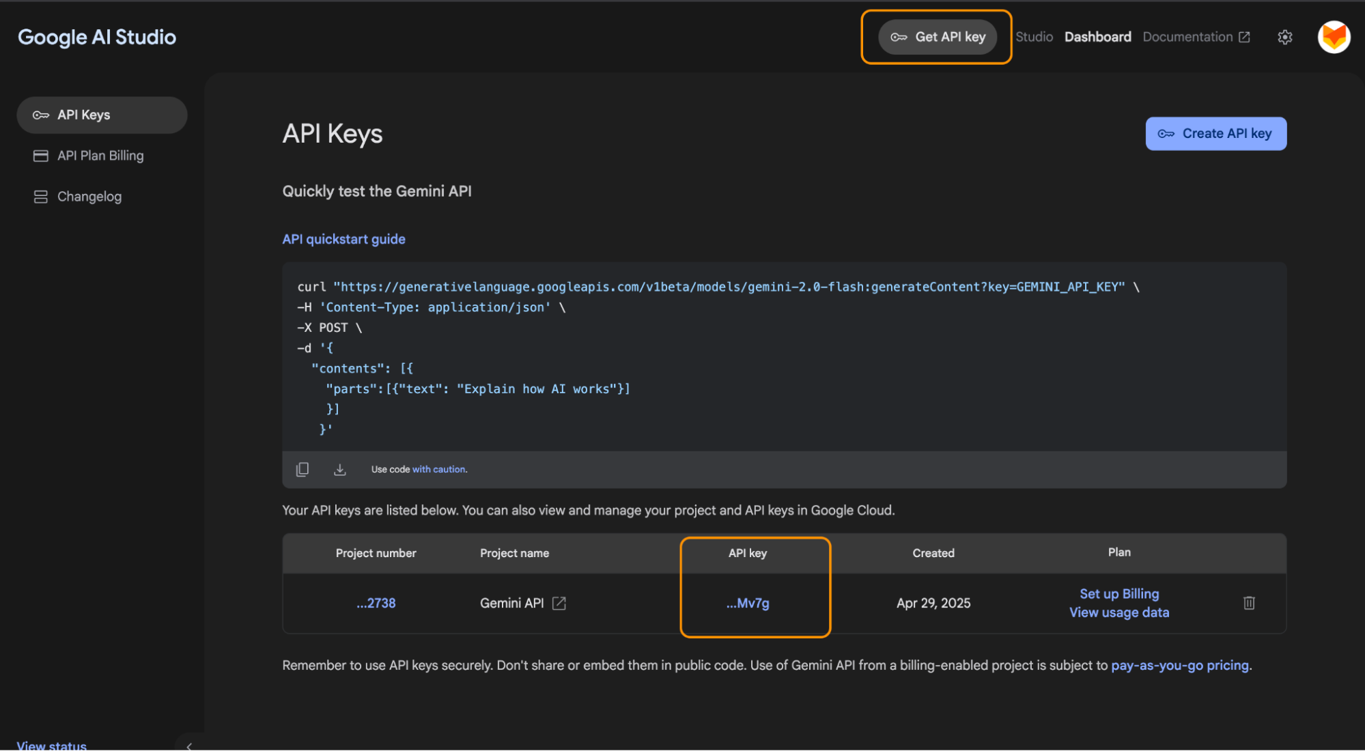Download the curl code snippet
This screenshot has height=751, width=1365.
340,469
